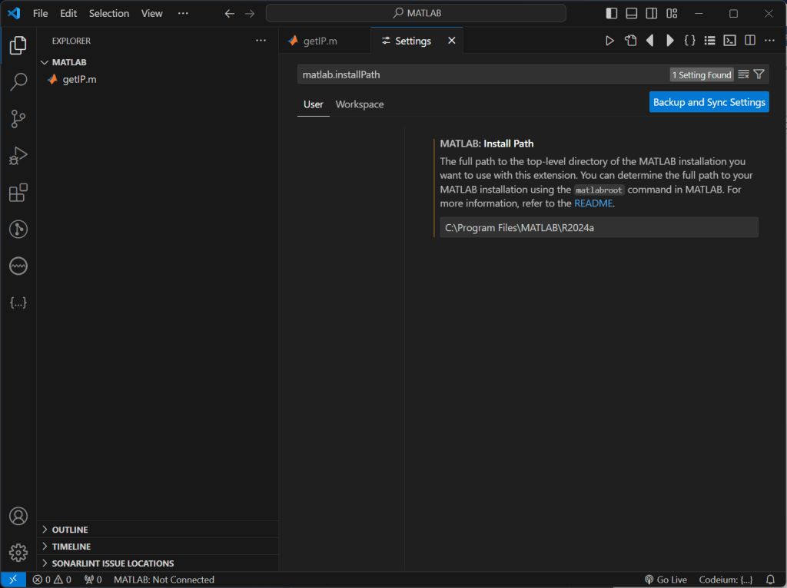Click the curly braces icon in editor toolbar
The image size is (787, 588).
click(x=689, y=41)
